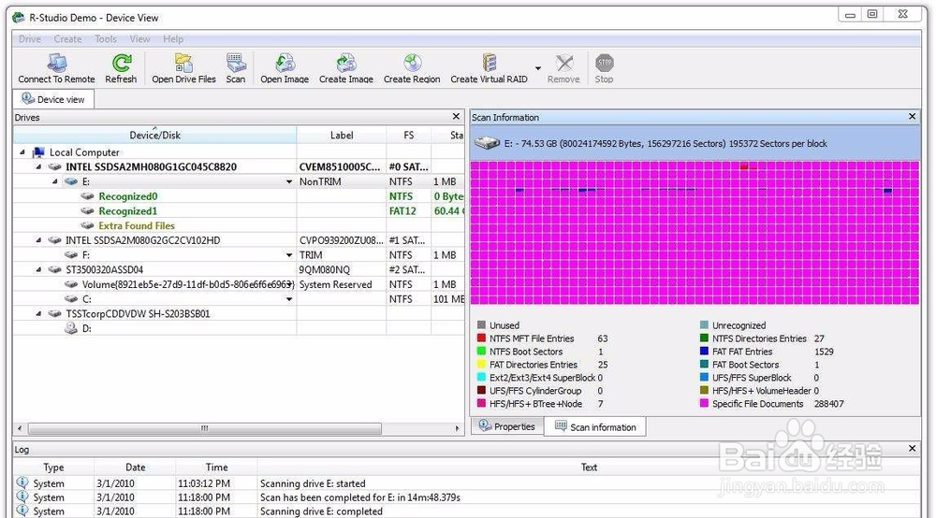Click the Type column header in Log
Image resolution: width=936 pixels, height=518 pixels.
point(53,467)
